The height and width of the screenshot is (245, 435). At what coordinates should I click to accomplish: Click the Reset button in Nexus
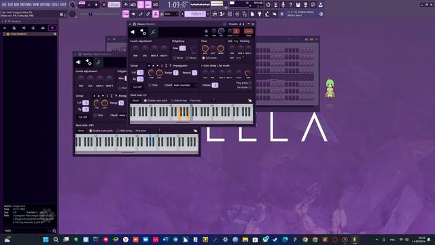pyautogui.click(x=136, y=100)
